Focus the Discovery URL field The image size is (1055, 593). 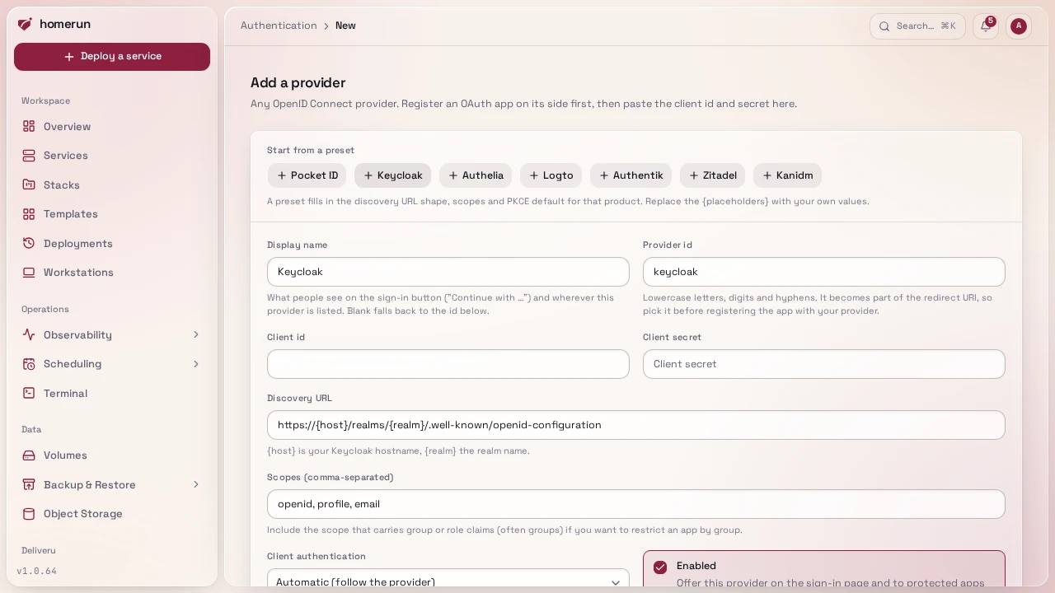coord(636,425)
